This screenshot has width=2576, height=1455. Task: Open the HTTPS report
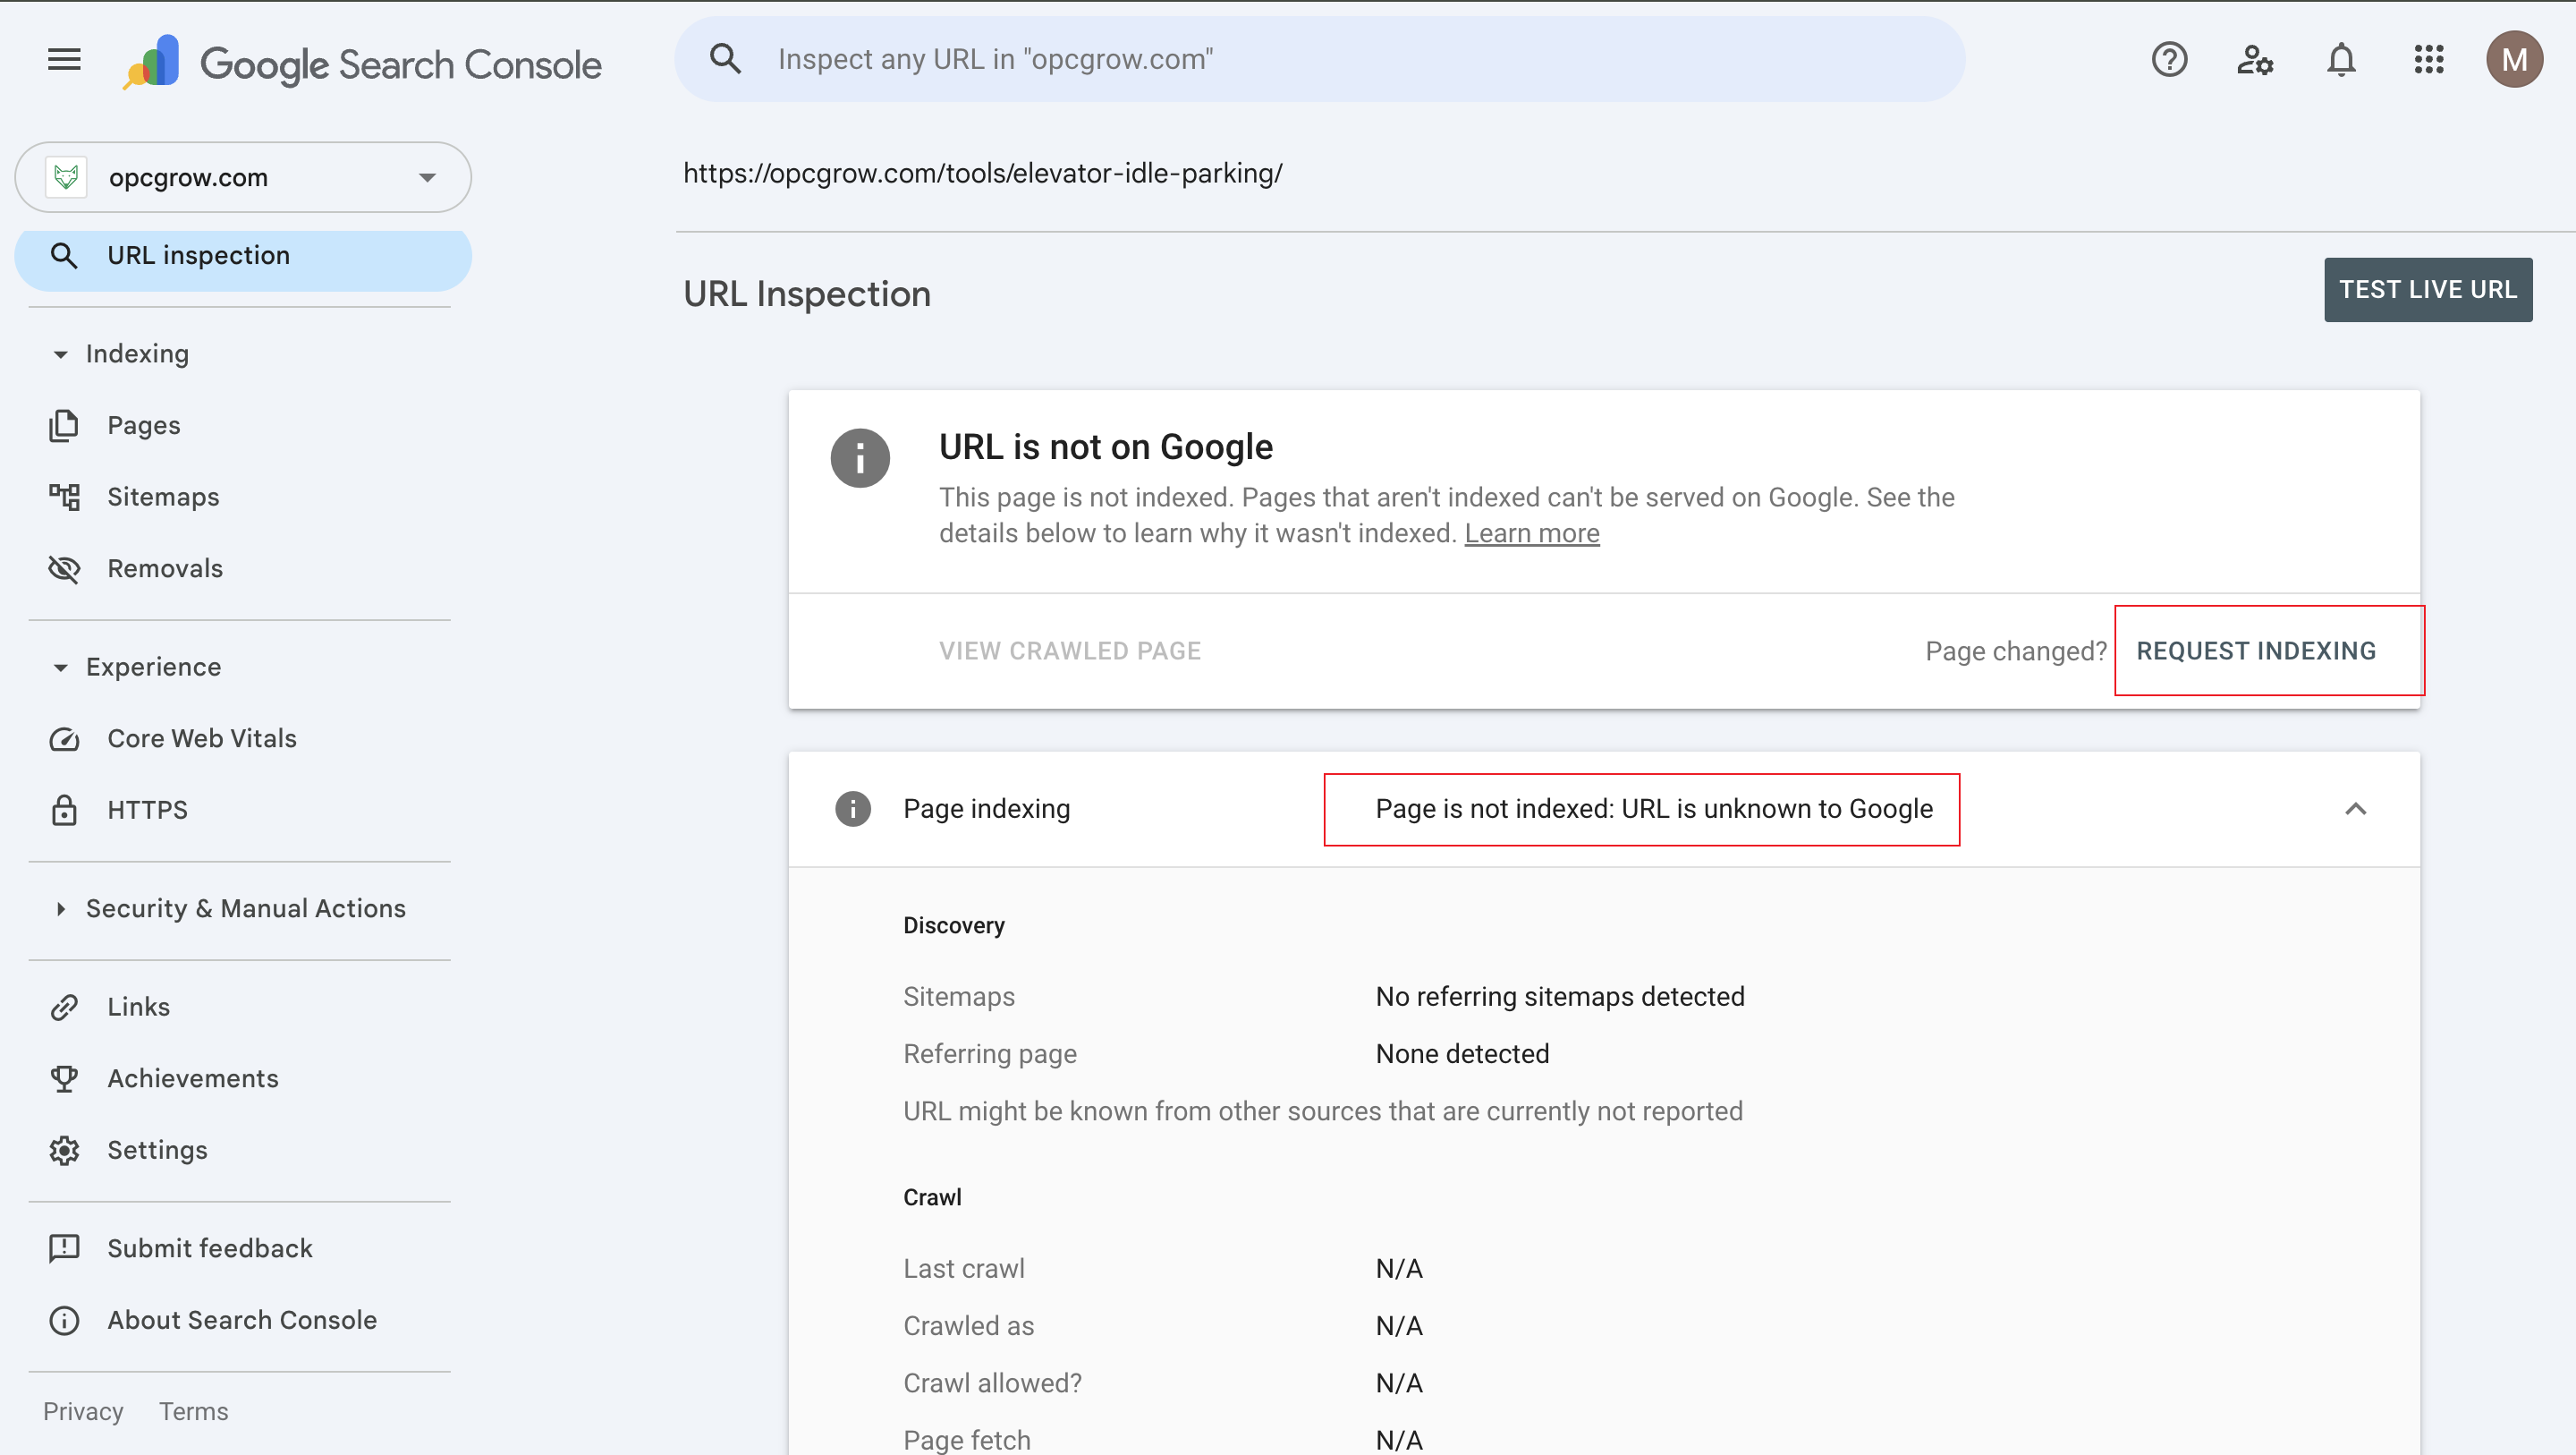[x=147, y=810]
